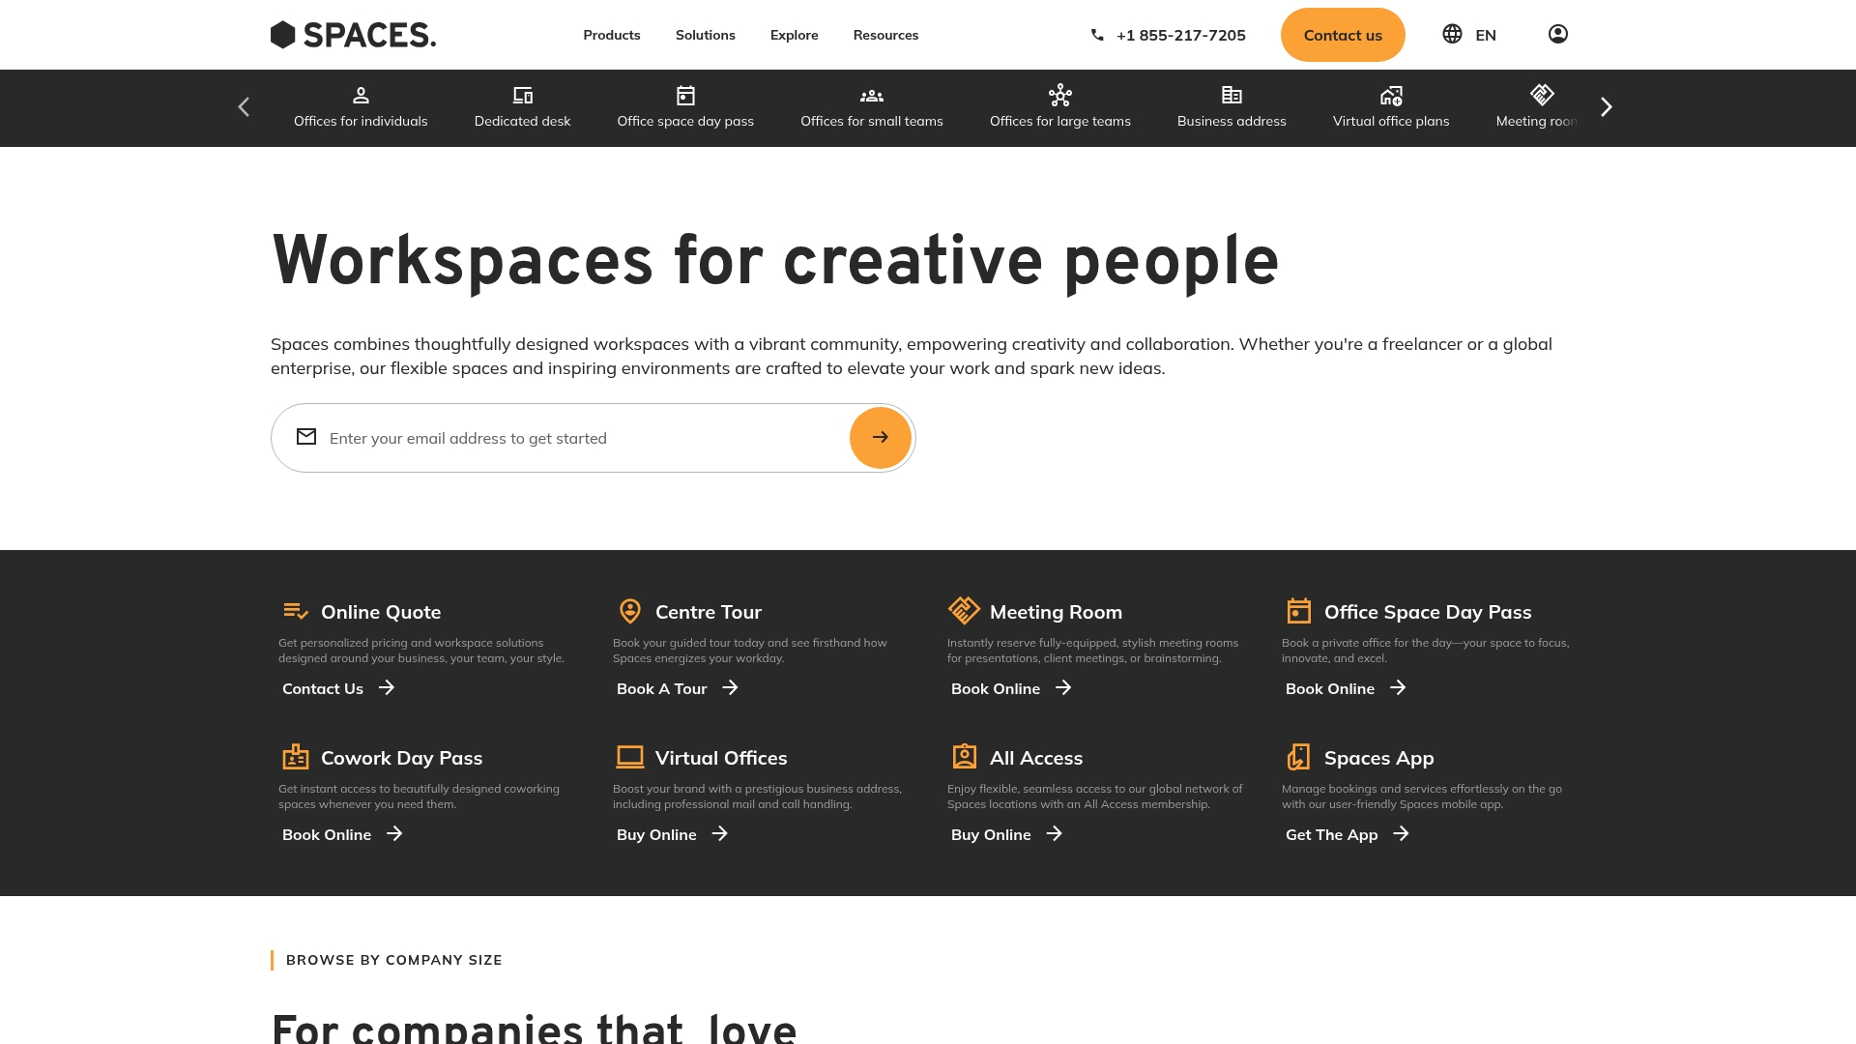
Task: Select the Office space day pass calendar icon
Action: tap(684, 96)
